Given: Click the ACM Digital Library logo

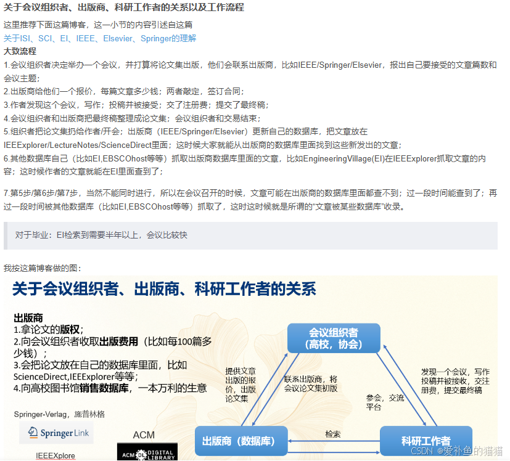Looking at the screenshot, I should (x=147, y=452).
